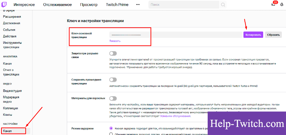Open Условиям обслуживания link
This screenshot has height=135, width=286.
[x=175, y=116]
